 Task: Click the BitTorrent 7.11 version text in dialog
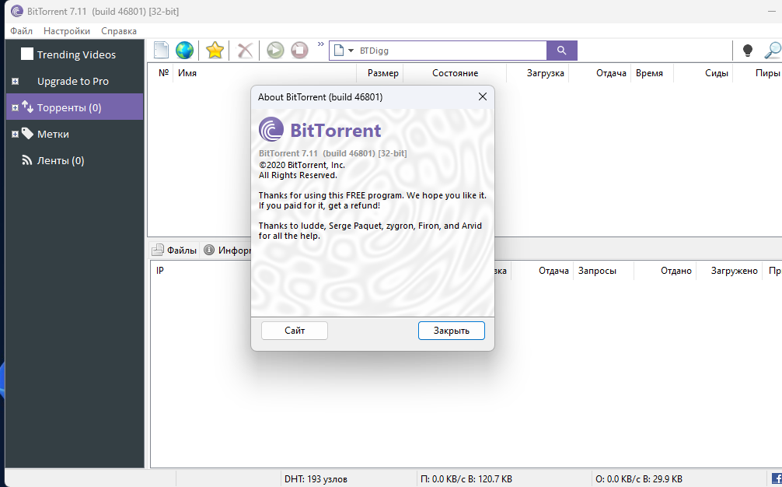(333, 153)
